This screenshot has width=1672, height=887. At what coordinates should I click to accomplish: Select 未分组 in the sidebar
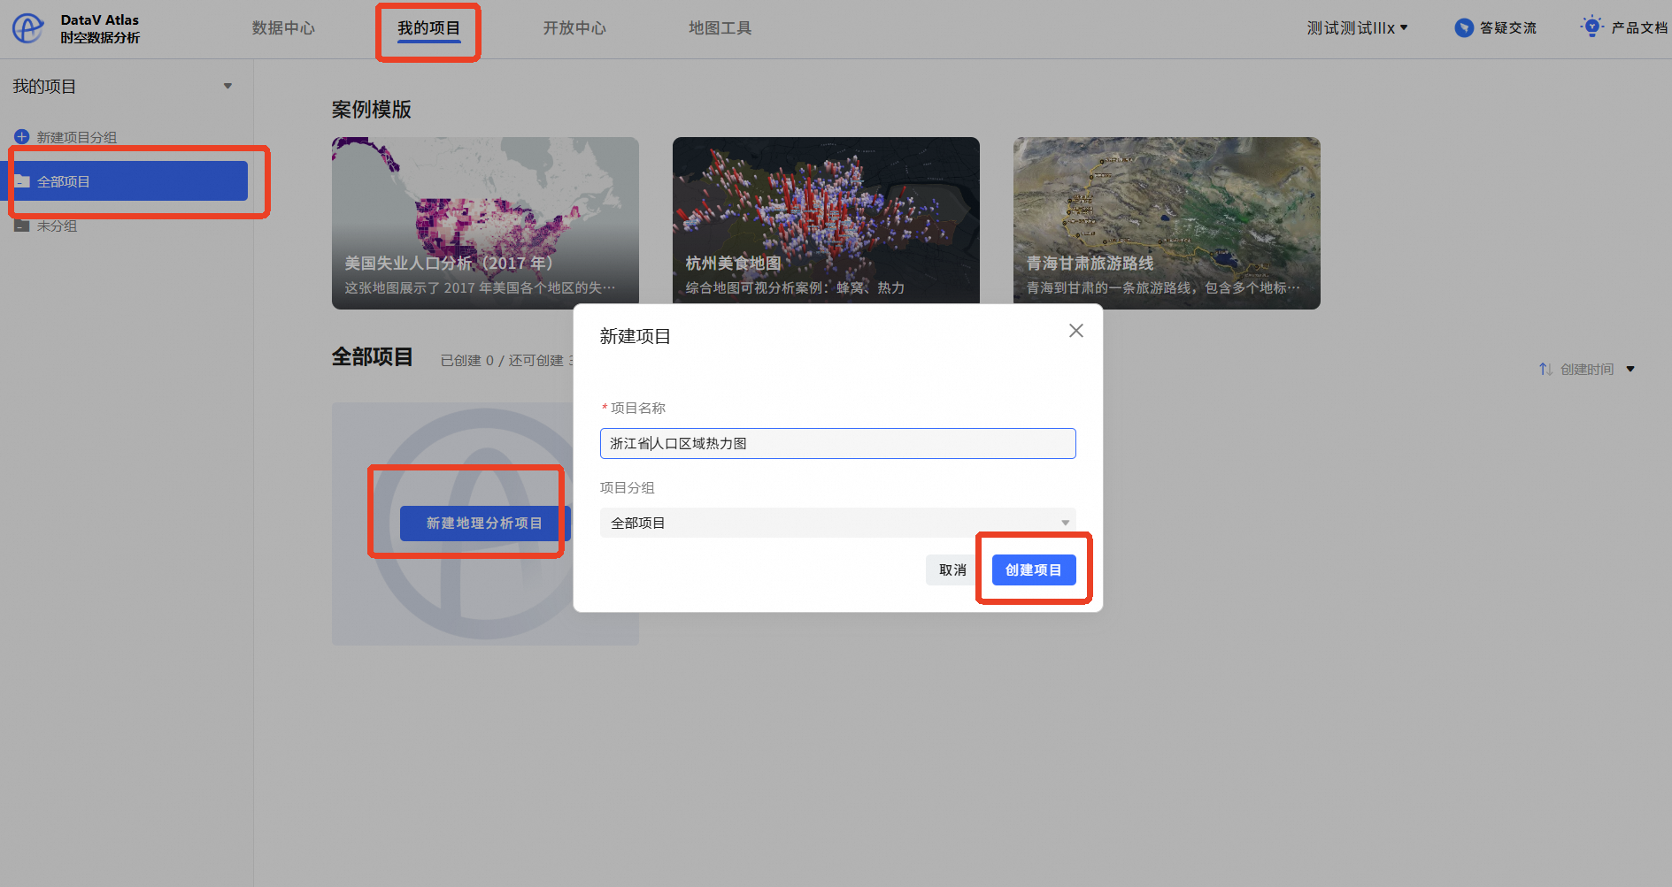(57, 226)
